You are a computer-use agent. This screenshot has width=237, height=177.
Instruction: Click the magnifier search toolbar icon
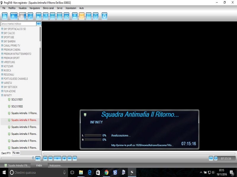click(x=30, y=16)
